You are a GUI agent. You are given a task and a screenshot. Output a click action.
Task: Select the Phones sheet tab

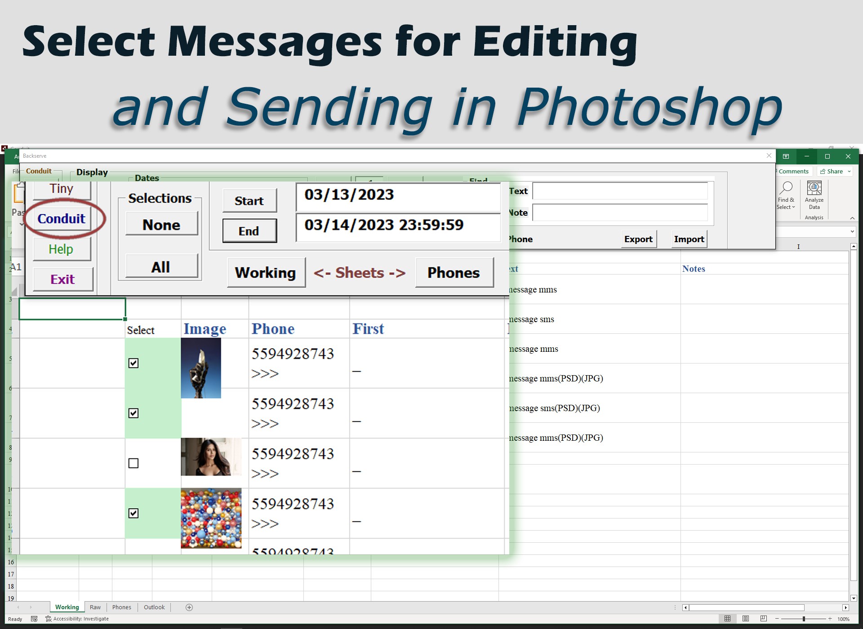(122, 607)
